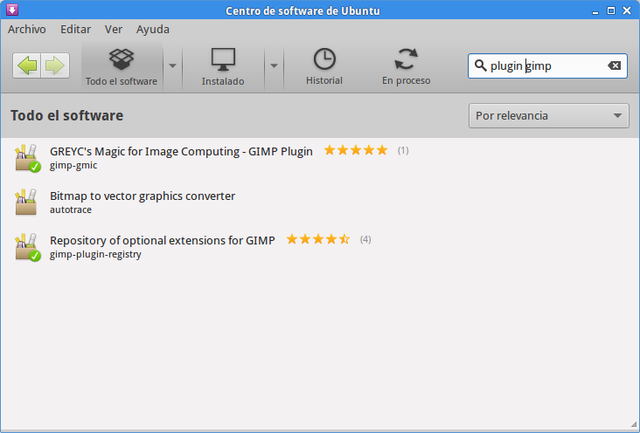
Task: Click the autotrace package icon
Action: [x=26, y=203]
